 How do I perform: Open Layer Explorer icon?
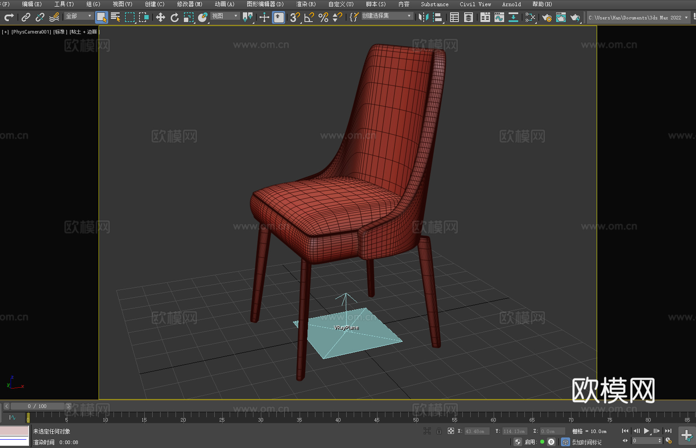(x=469, y=17)
